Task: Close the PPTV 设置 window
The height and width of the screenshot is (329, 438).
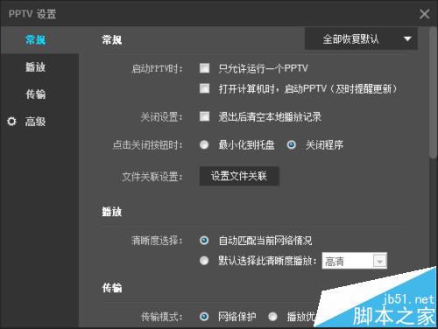Action: click(424, 14)
